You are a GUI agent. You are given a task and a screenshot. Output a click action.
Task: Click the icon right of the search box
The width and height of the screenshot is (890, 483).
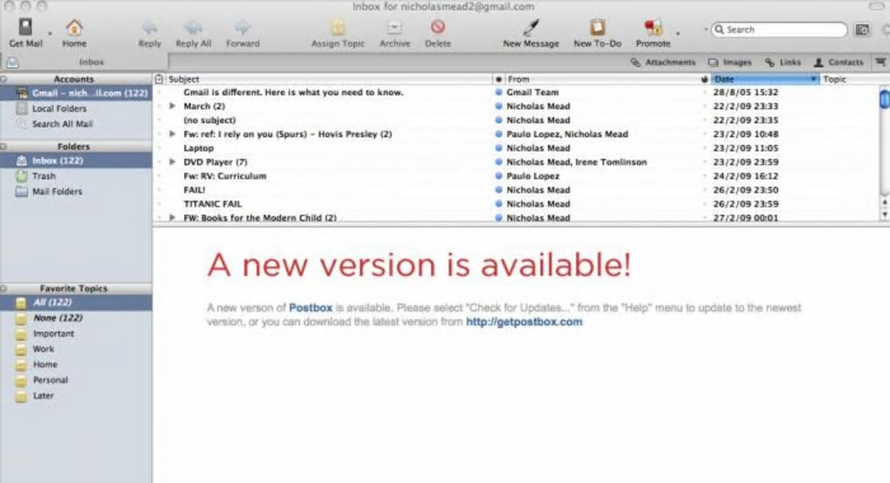pos(862,30)
